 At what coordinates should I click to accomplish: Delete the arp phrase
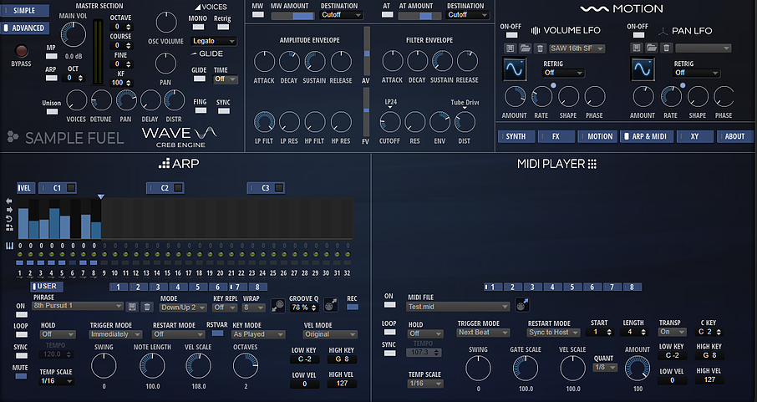point(147,307)
